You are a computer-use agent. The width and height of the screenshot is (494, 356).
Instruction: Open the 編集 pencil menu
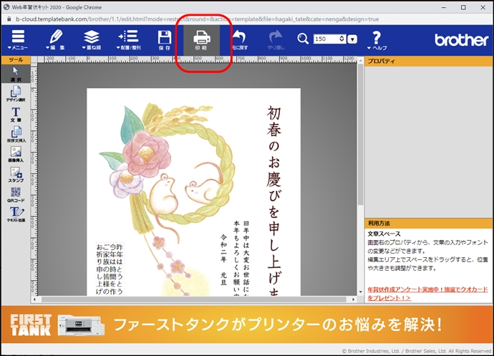pyautogui.click(x=56, y=39)
